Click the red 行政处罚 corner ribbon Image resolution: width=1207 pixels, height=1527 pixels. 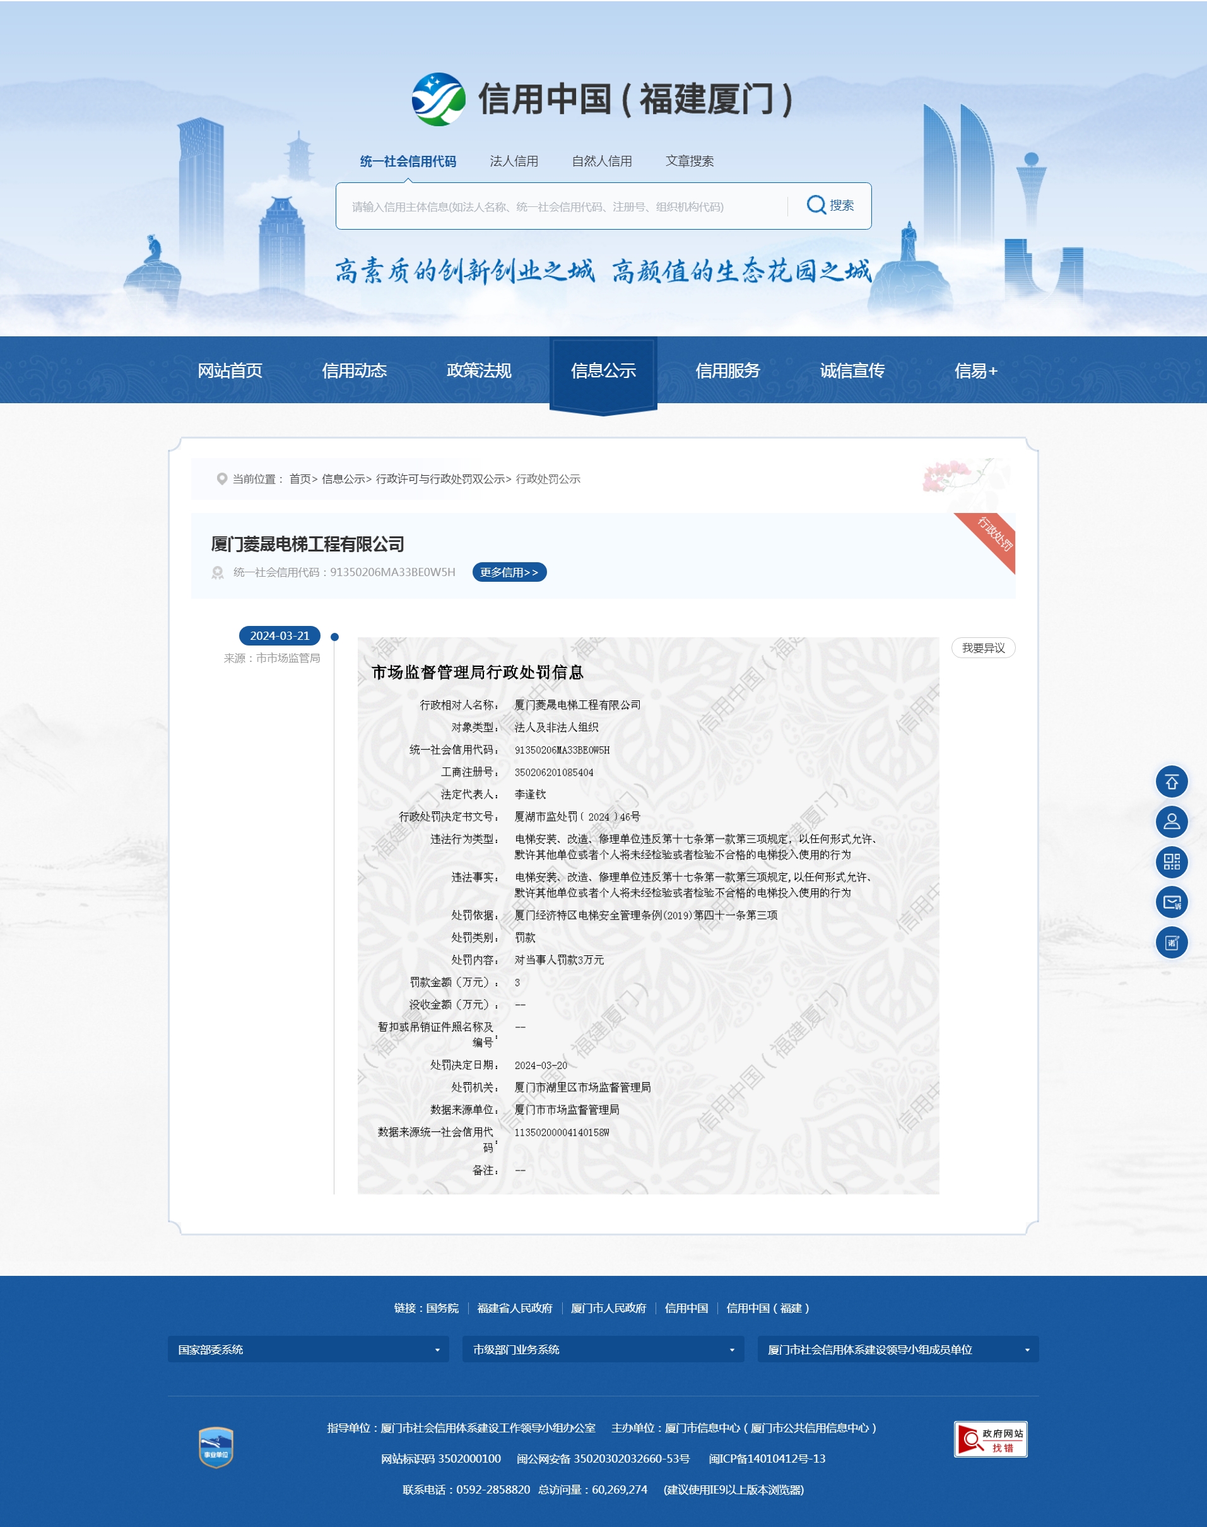pyautogui.click(x=990, y=538)
